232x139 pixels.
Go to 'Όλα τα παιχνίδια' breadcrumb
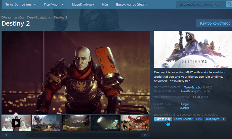(12, 17)
